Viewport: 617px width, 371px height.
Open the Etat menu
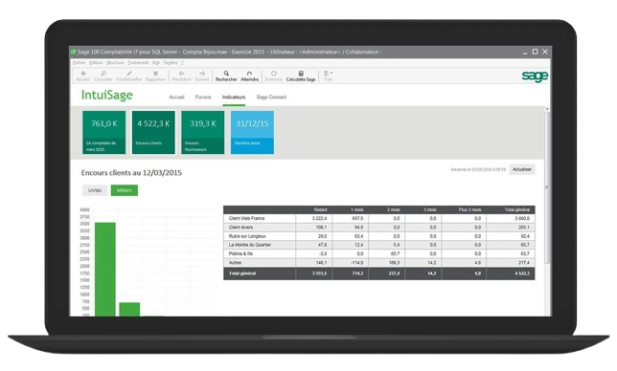coord(156,63)
